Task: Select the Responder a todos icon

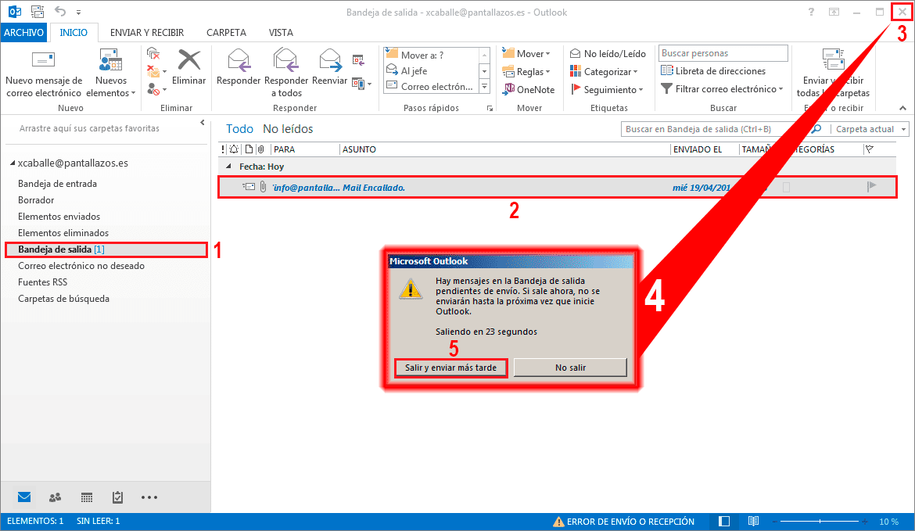Action: pos(285,66)
